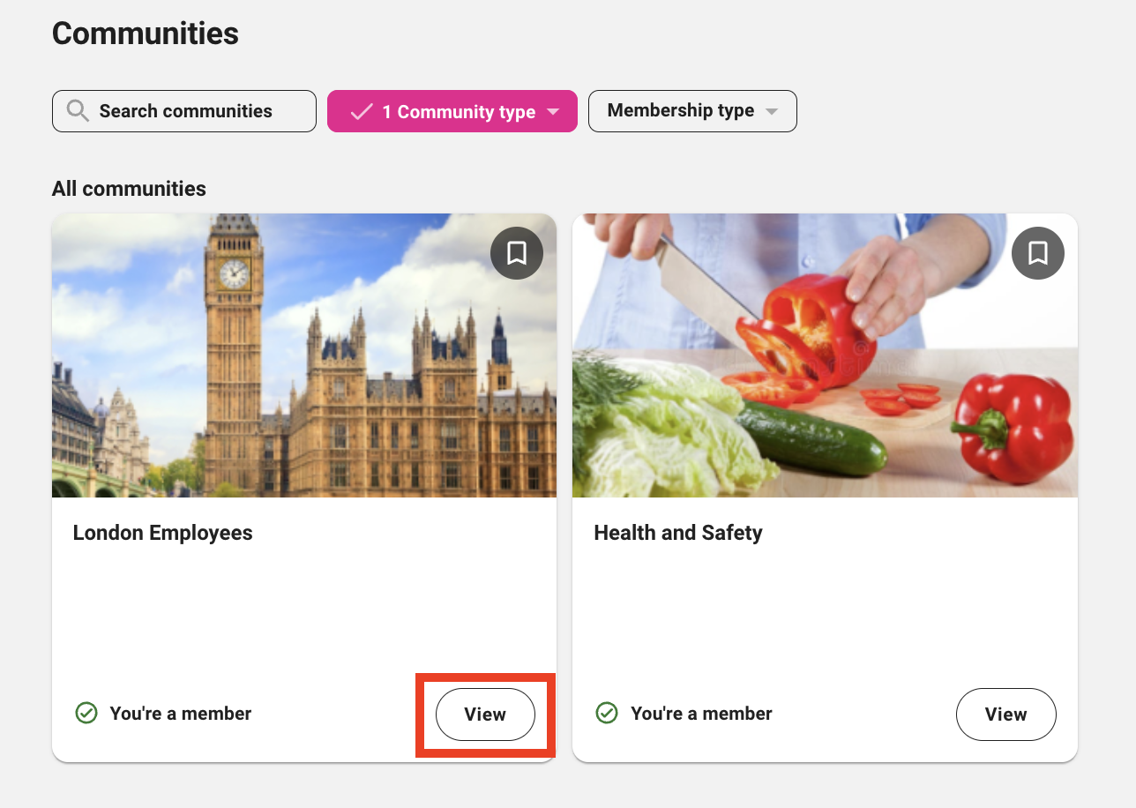Screen dimensions: 1136x808
Task: Open the Membership type dropdown arrow
Action: point(772,112)
